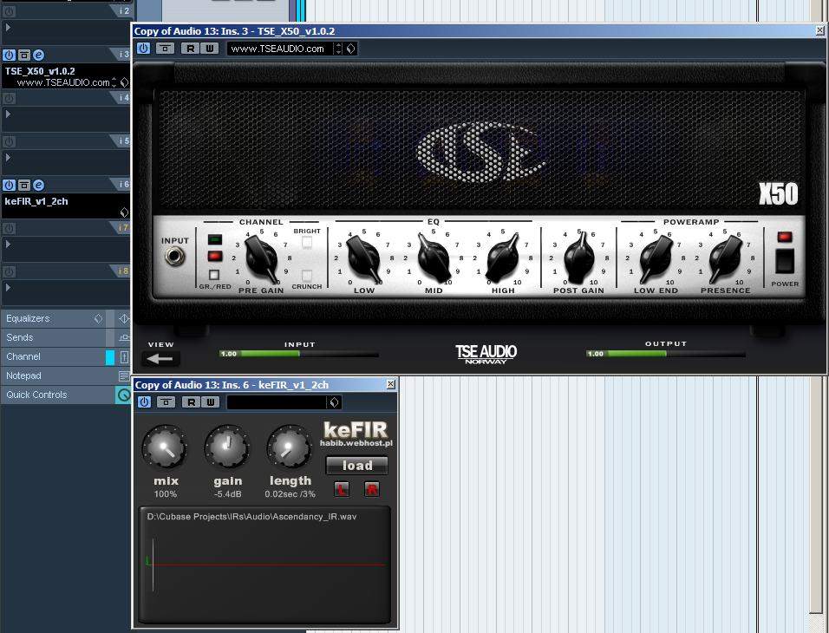The width and height of the screenshot is (829, 633).
Task: Open the insert 3 plugin editor in the inspector
Action: 39,55
